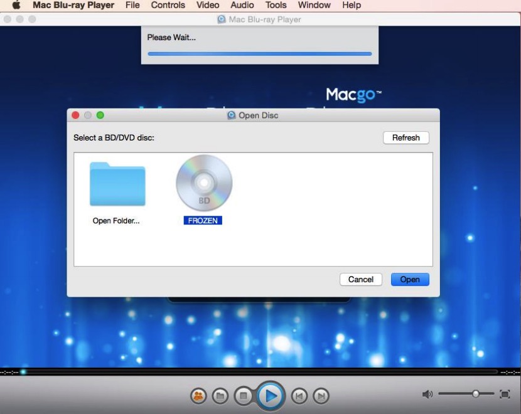Open the Window menu
The image size is (521, 414).
click(314, 5)
